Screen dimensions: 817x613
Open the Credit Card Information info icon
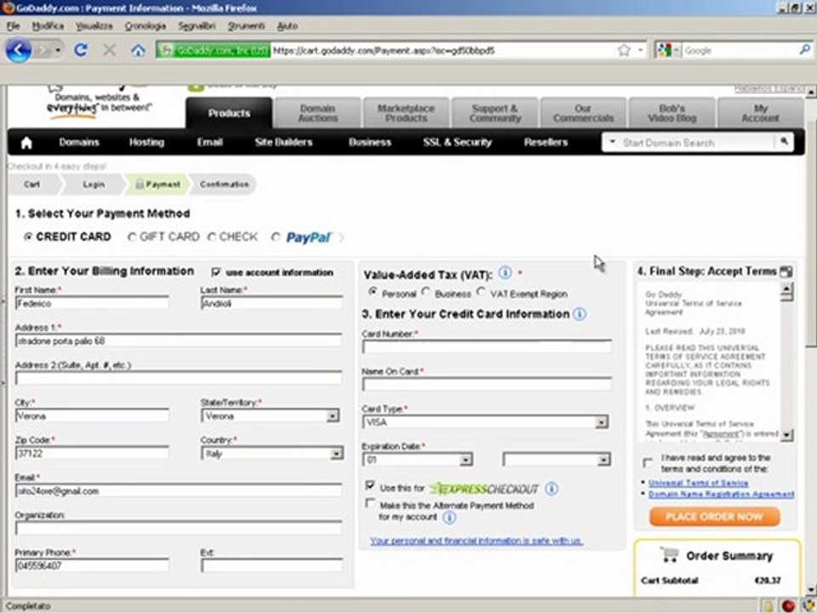pyautogui.click(x=580, y=314)
